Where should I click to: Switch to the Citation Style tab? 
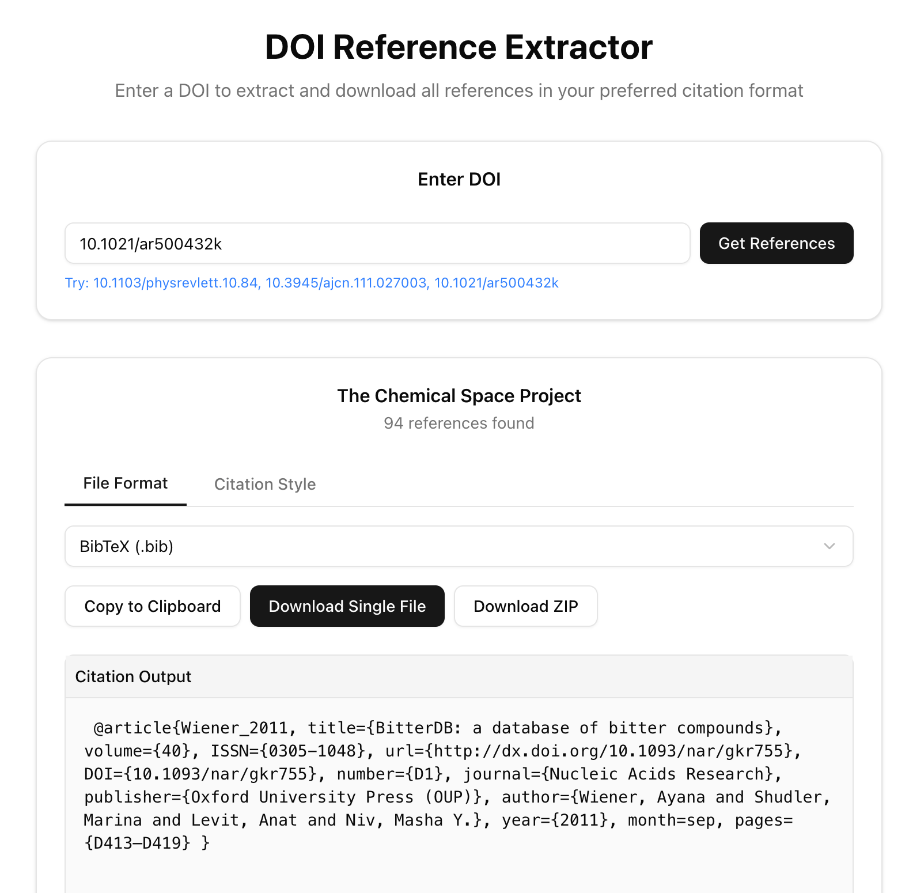(265, 484)
